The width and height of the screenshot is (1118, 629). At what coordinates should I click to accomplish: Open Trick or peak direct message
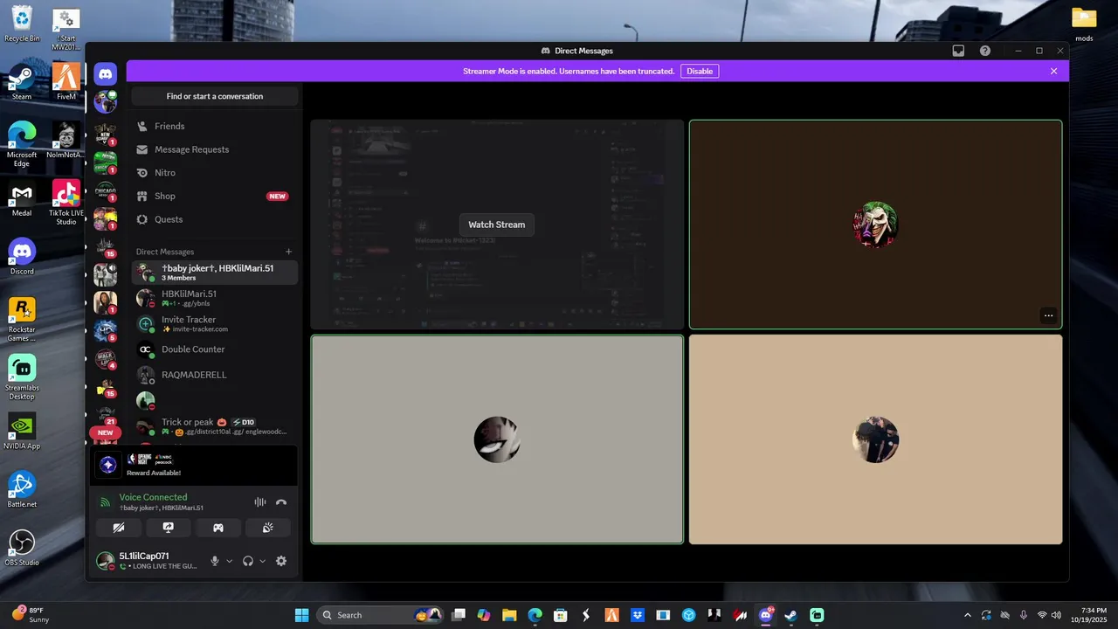[x=215, y=426]
